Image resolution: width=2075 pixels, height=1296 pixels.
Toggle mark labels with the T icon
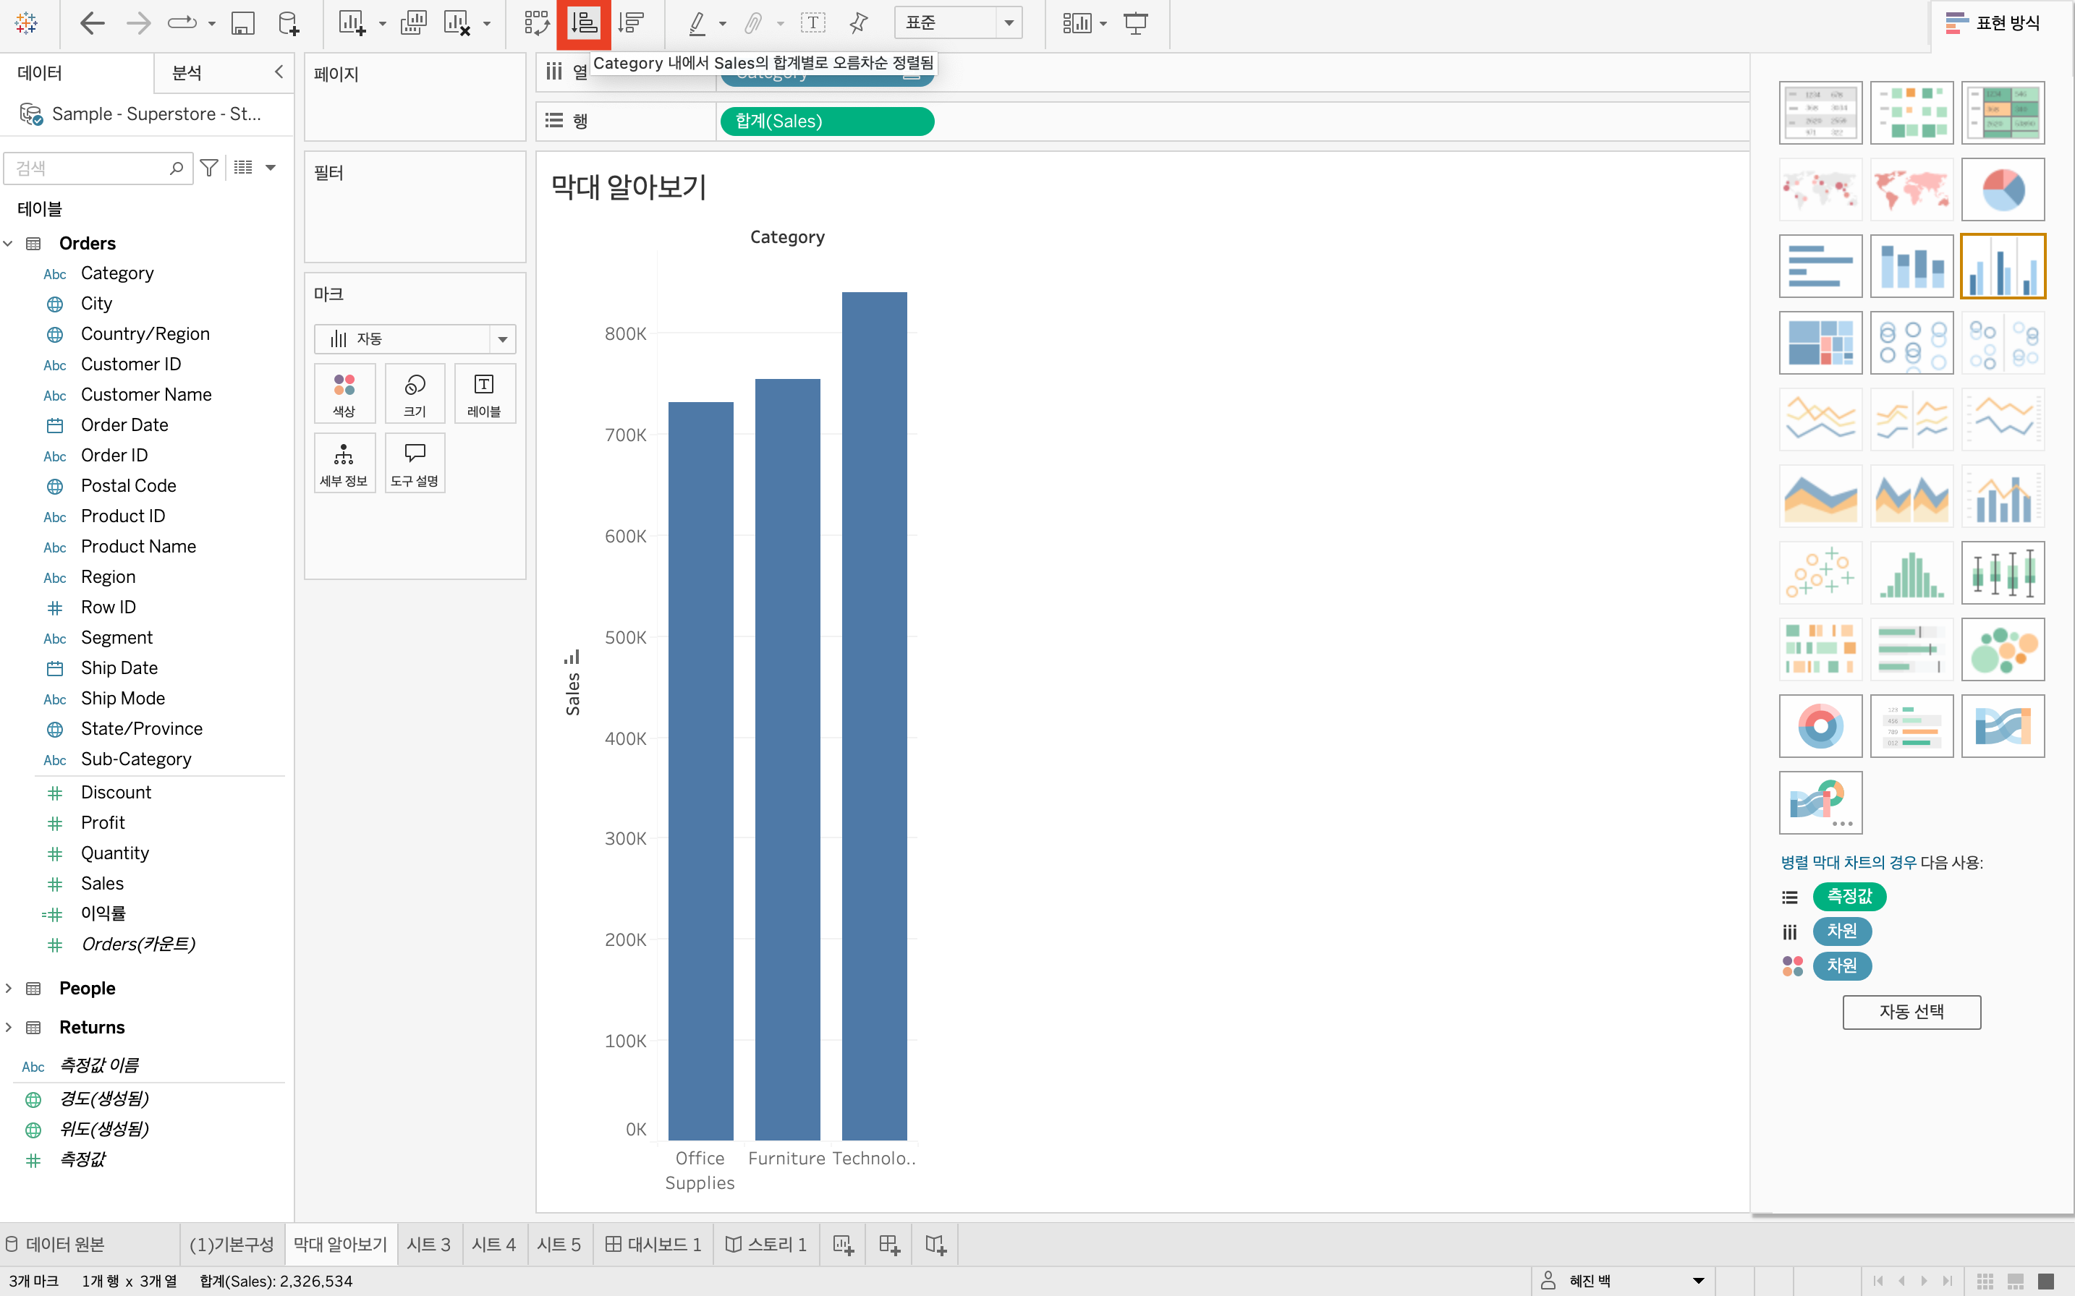[812, 23]
